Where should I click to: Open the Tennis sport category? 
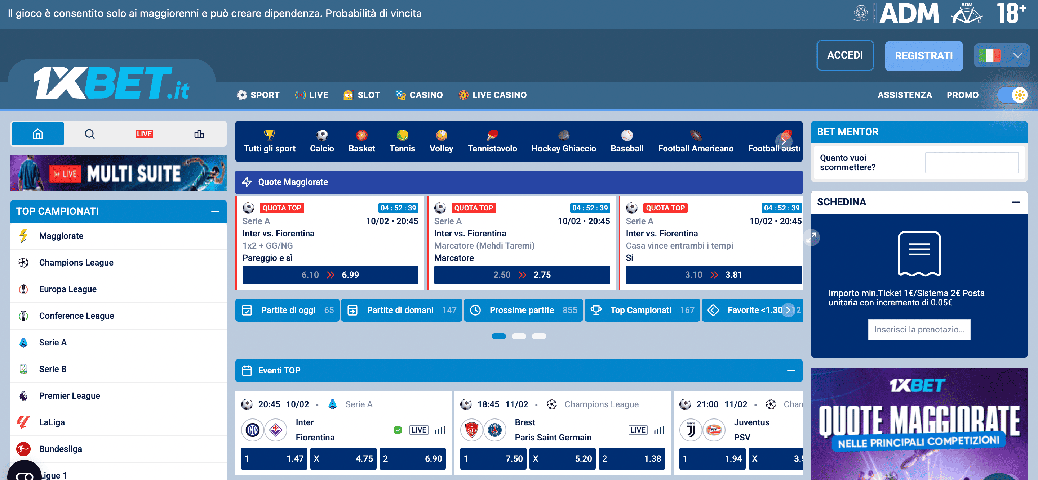pyautogui.click(x=402, y=136)
